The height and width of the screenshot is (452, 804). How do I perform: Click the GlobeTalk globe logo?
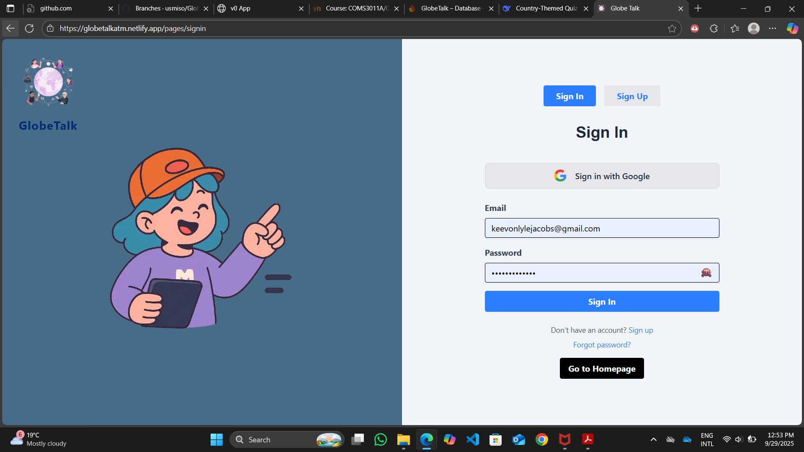tap(48, 82)
